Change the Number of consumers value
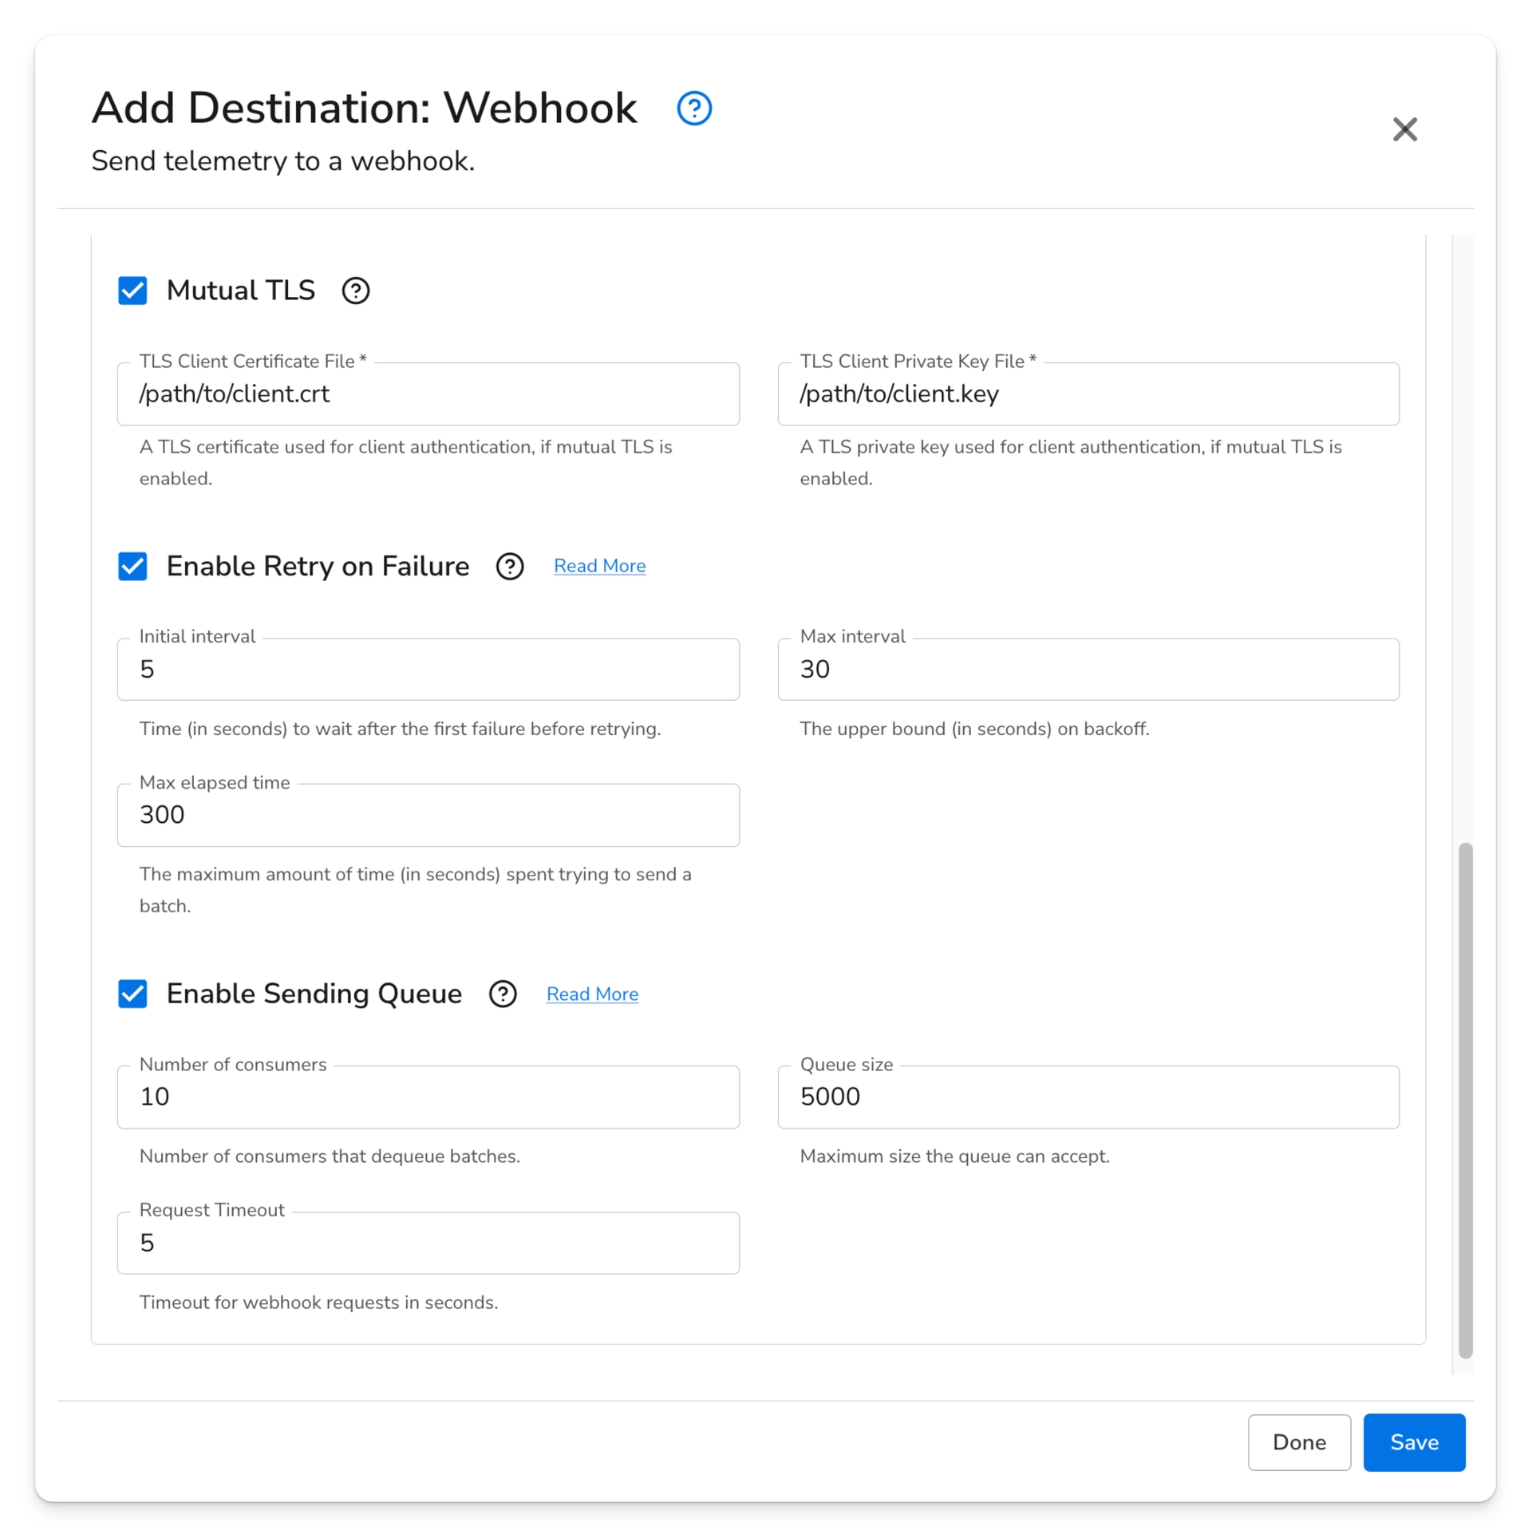 [x=428, y=1096]
